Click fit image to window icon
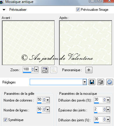This screenshot has width=114, height=126. 45,70
